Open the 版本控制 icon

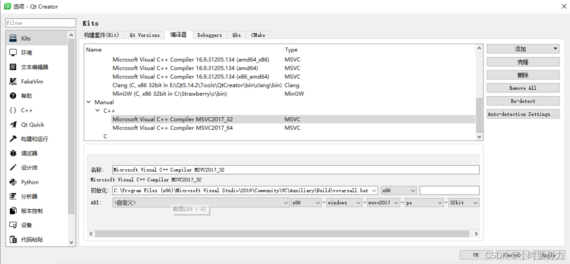click(x=13, y=211)
